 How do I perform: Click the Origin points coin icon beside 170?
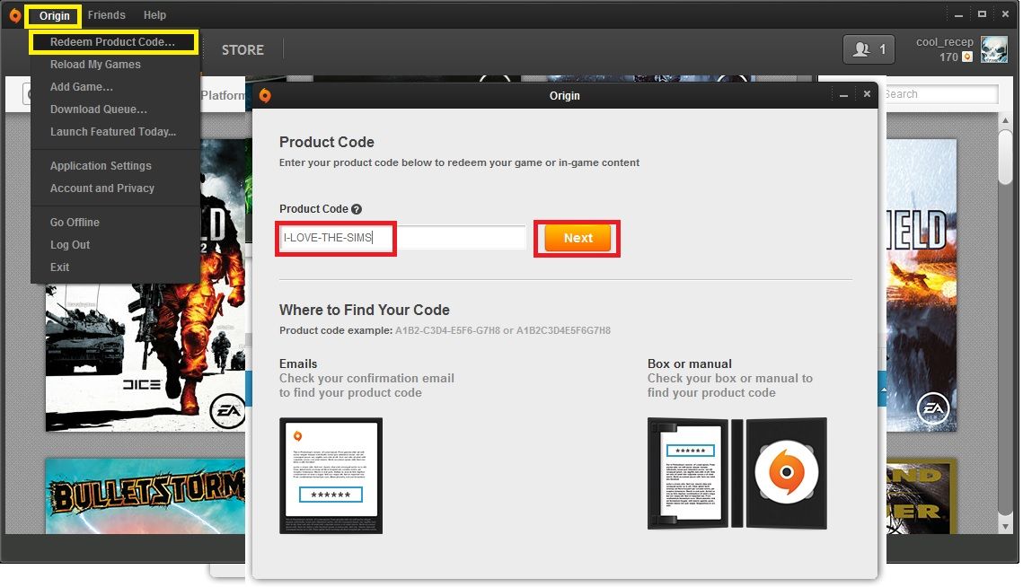click(967, 57)
